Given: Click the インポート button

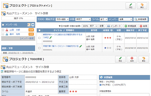Looking at the screenshot, I should 114,26.
